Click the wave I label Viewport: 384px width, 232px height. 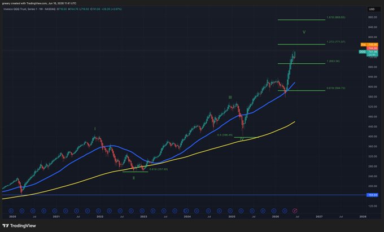pyautogui.click(x=95, y=129)
